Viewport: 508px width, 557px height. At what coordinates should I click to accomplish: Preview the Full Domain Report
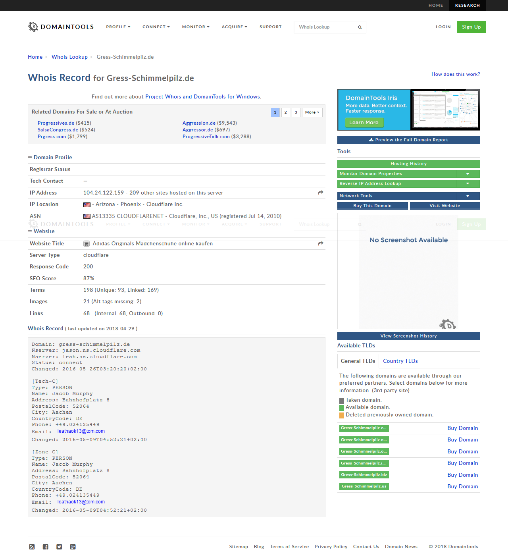[x=409, y=140]
